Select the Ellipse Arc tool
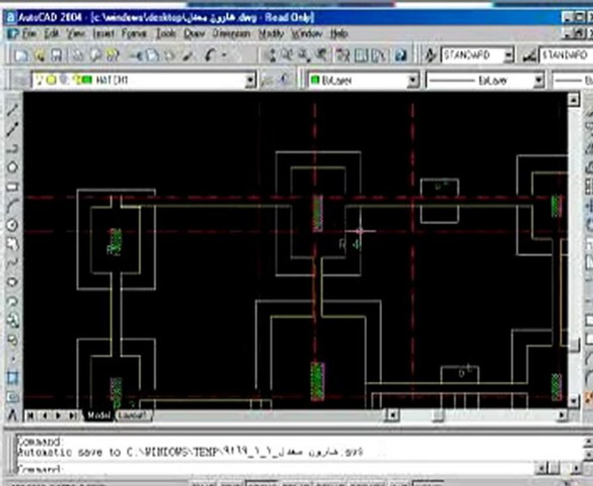593x486 pixels. (x=12, y=301)
